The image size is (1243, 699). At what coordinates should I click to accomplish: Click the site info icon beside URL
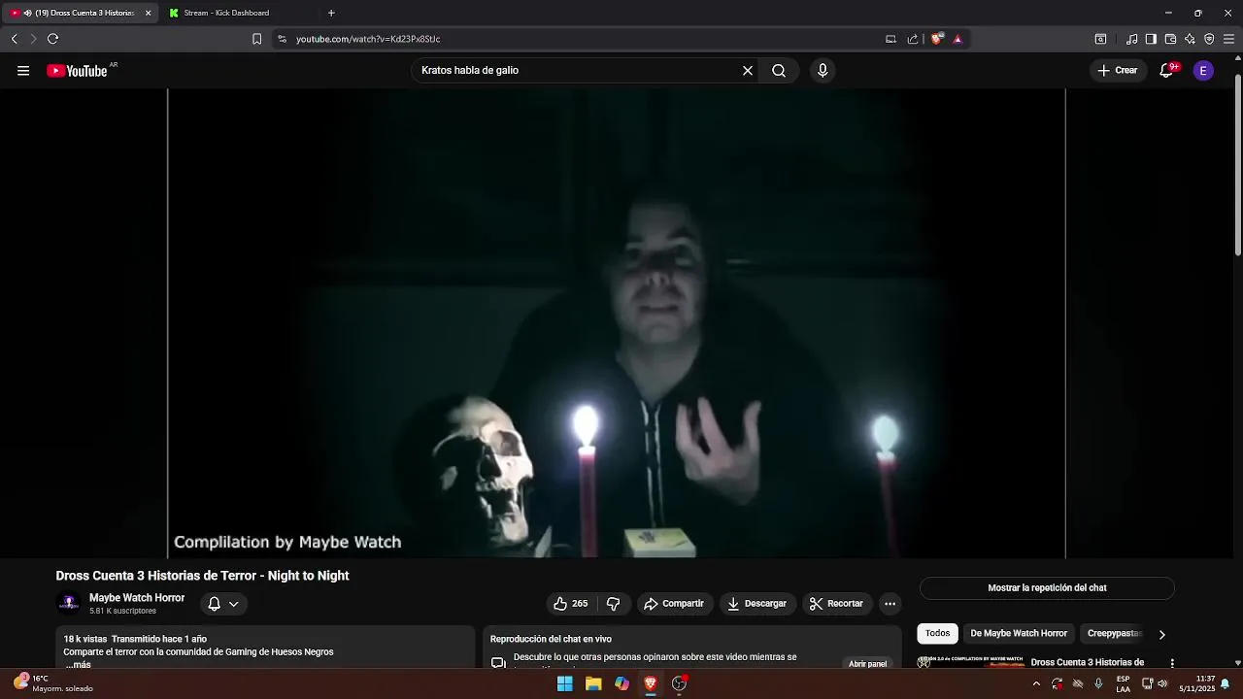pos(282,39)
